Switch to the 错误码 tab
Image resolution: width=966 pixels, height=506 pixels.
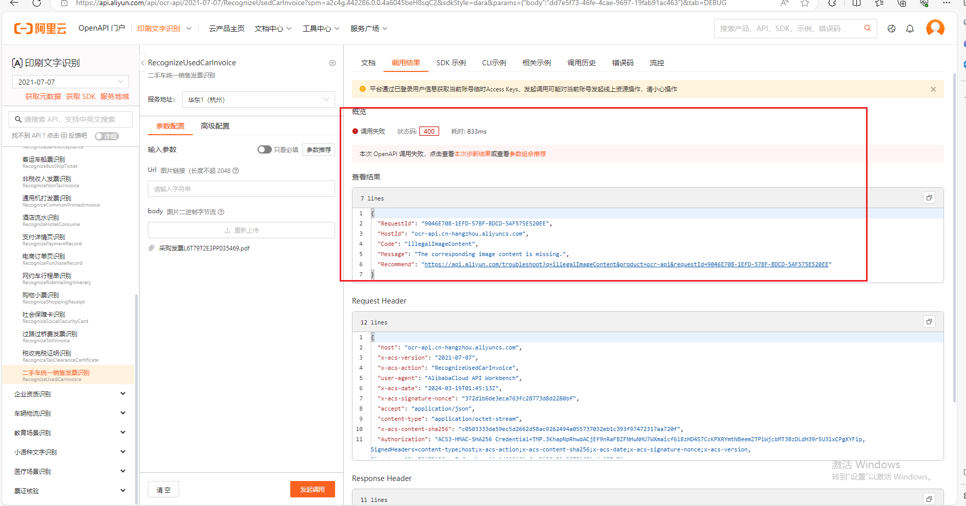pyautogui.click(x=623, y=63)
